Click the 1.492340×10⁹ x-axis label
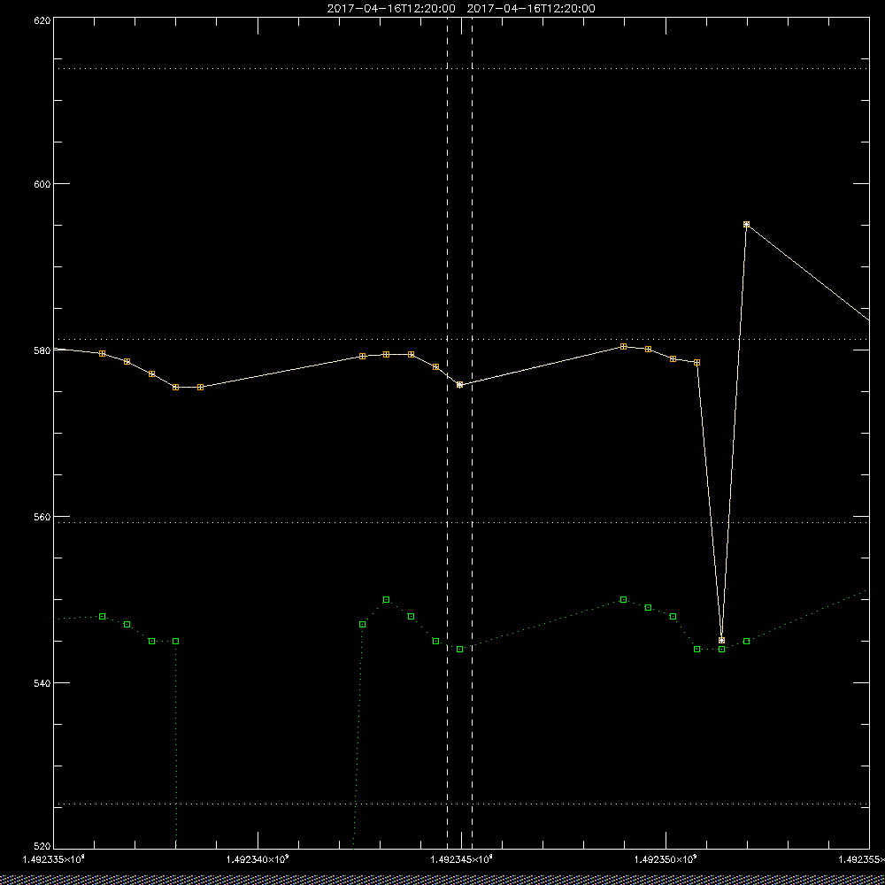This screenshot has height=885, width=885. pyautogui.click(x=258, y=859)
